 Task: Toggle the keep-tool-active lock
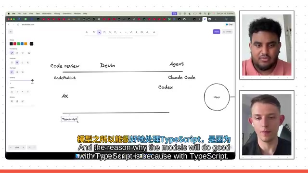pos(87,32)
